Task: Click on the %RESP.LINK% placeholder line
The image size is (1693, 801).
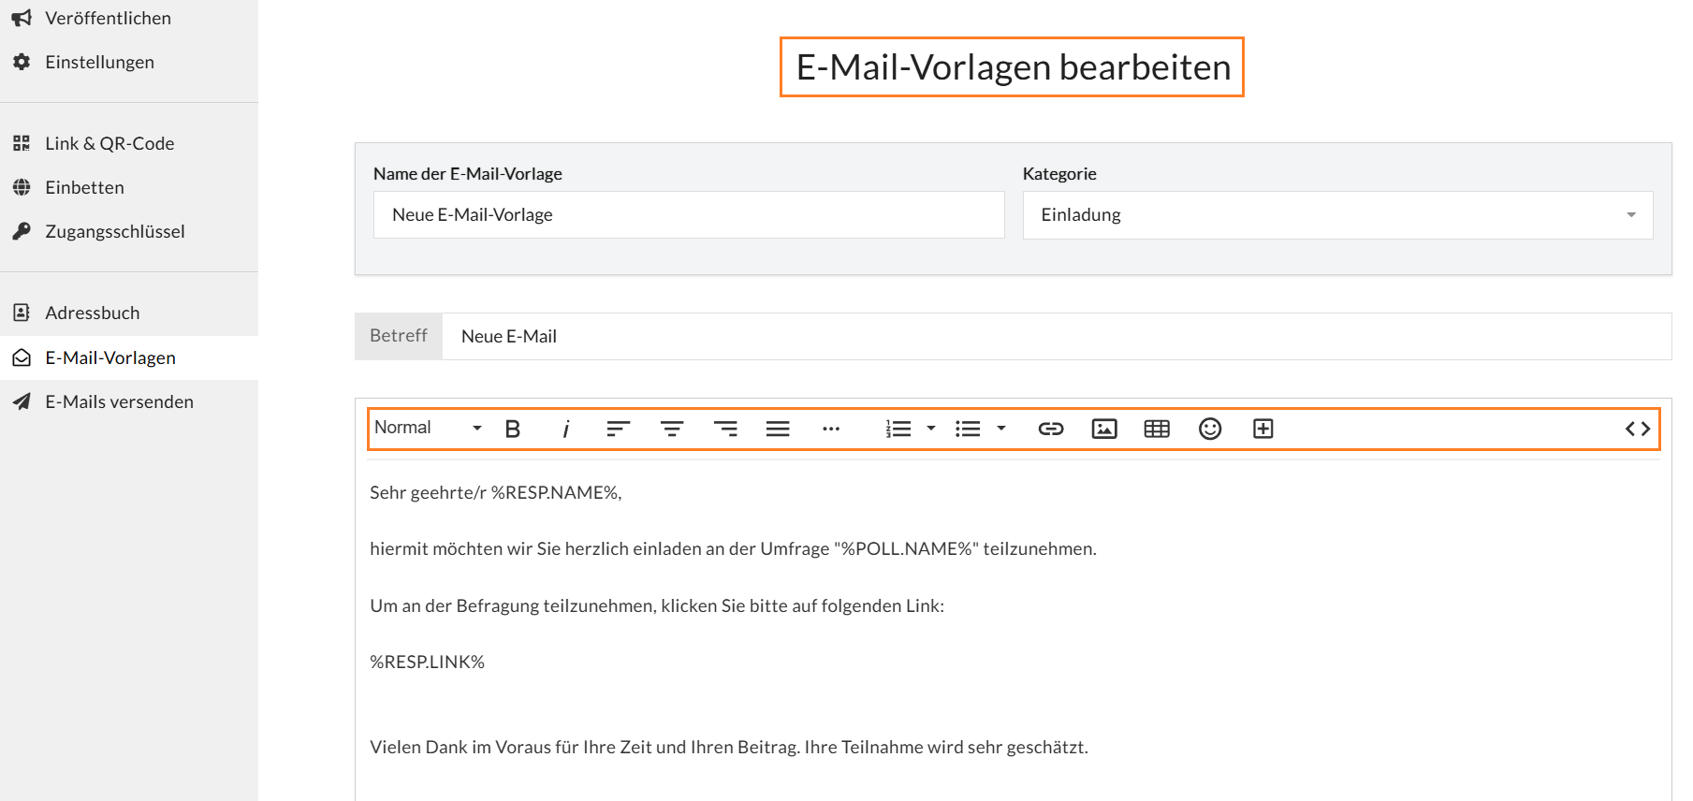Action: tap(427, 662)
